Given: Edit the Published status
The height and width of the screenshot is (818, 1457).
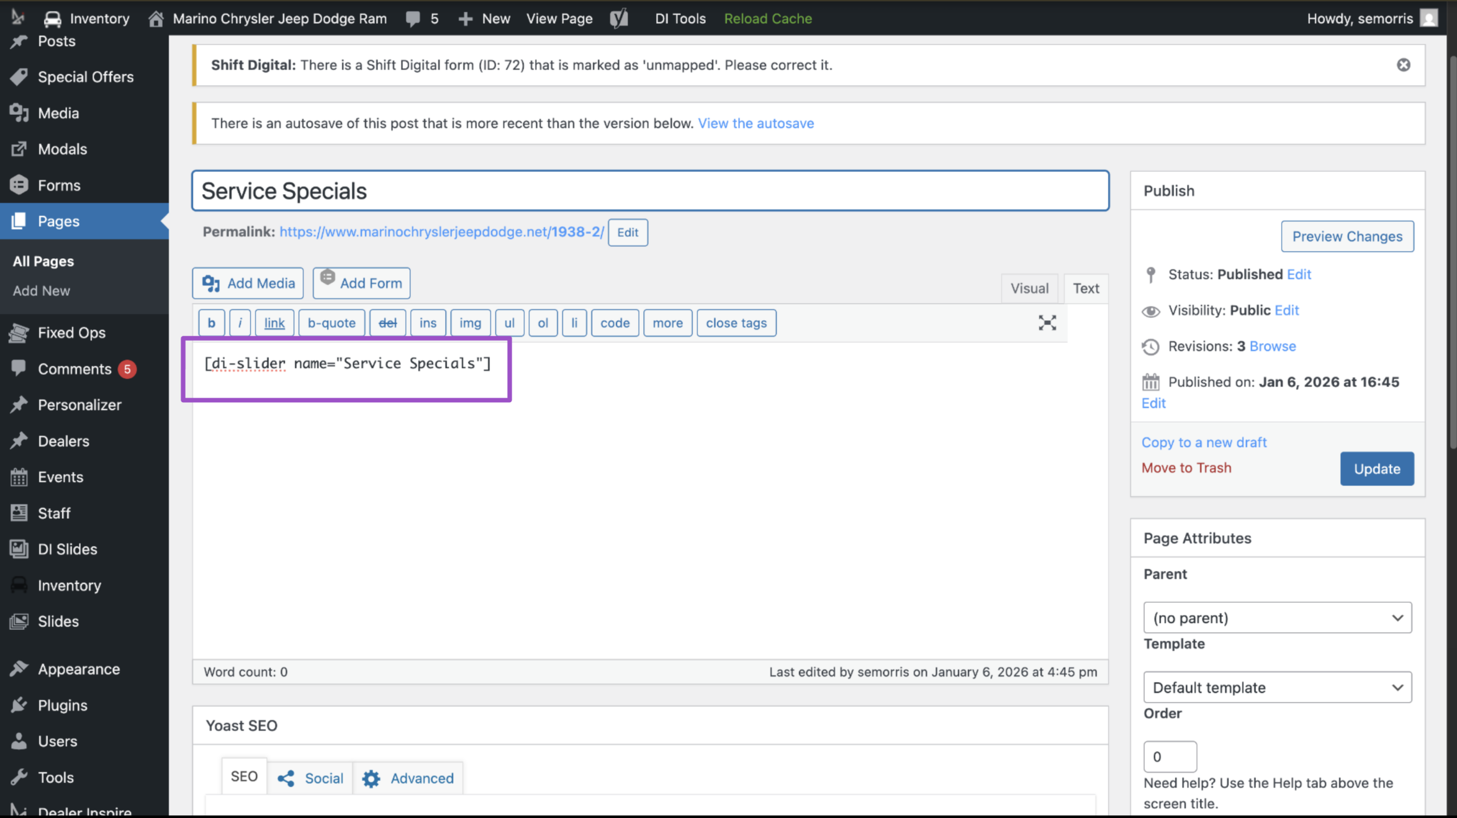Looking at the screenshot, I should point(1299,274).
